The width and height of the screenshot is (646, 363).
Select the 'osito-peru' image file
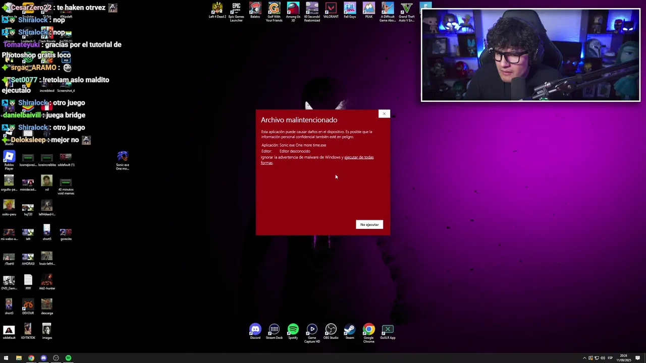(9, 208)
